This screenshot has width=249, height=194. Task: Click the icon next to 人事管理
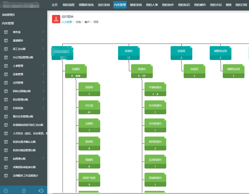tap(6, 66)
